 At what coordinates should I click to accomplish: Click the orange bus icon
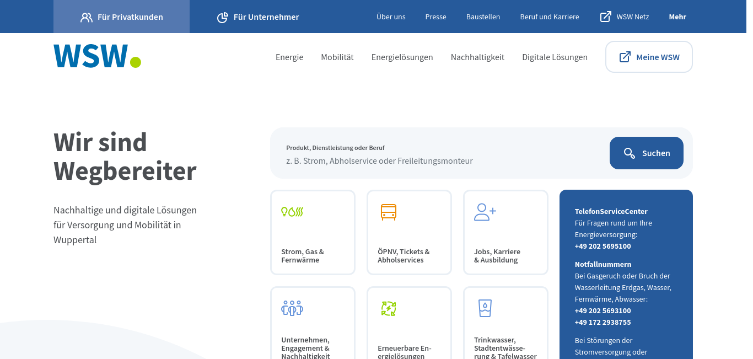(389, 212)
